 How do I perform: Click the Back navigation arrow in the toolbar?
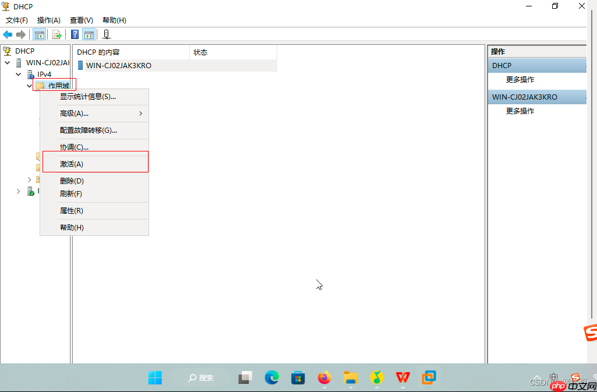7,34
